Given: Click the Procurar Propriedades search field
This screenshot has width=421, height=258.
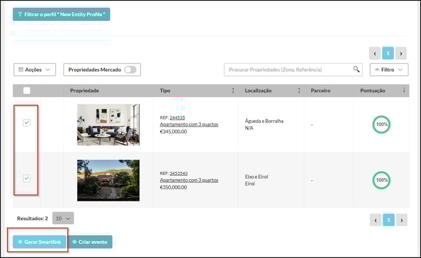Looking at the screenshot, I should tap(287, 69).
